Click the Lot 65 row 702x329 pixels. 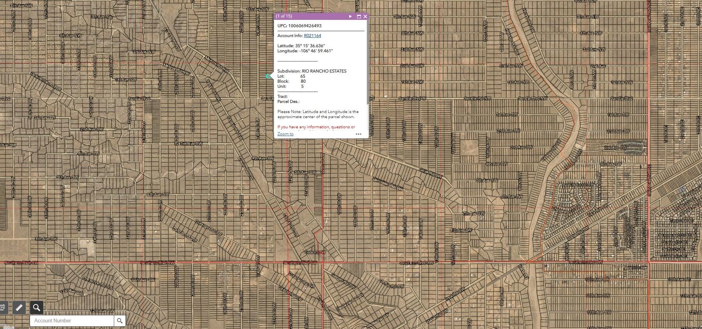pos(291,76)
